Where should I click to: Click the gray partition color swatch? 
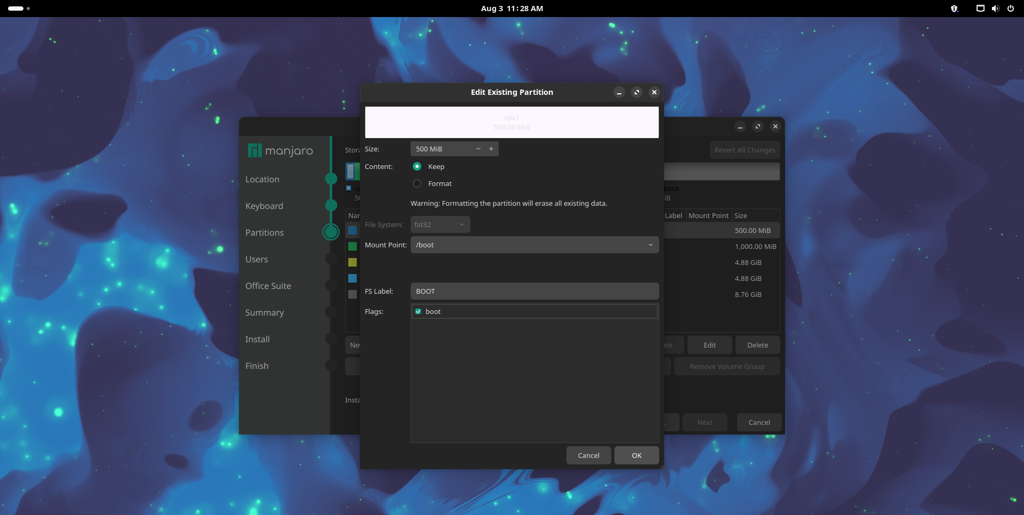tap(353, 294)
